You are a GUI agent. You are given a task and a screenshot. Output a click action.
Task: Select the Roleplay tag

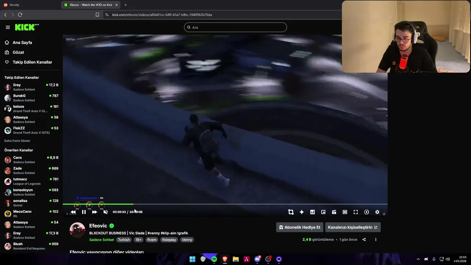169,240
